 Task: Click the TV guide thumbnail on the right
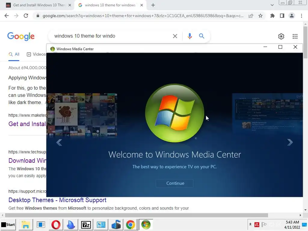click(267, 113)
